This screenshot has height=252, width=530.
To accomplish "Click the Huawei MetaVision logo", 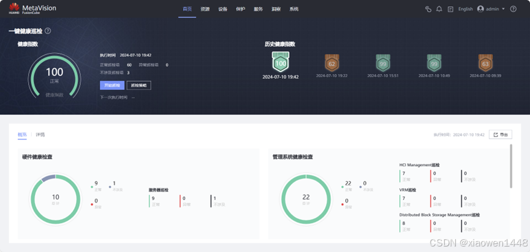I will 32,9.
